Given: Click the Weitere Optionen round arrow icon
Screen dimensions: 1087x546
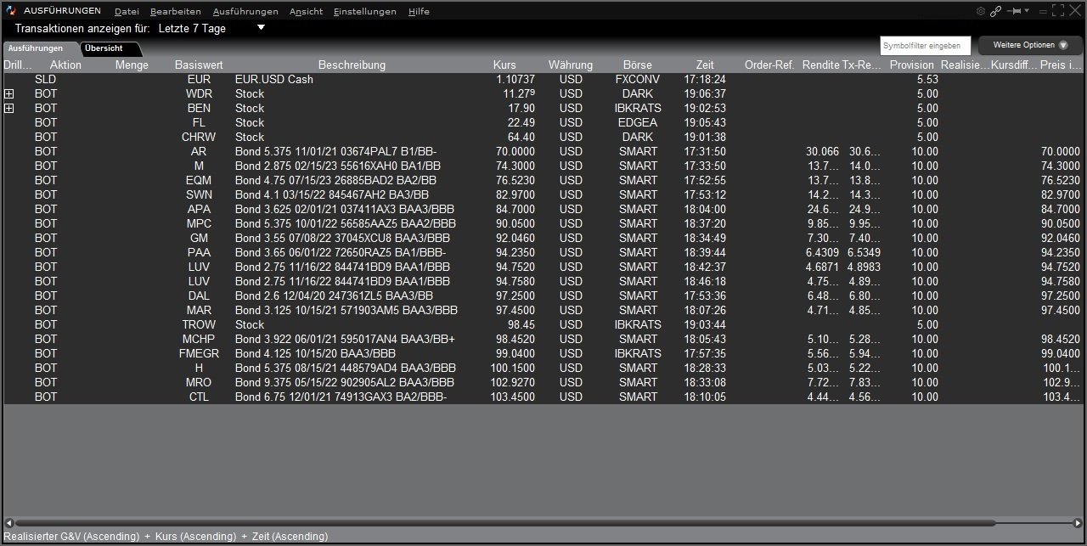Looking at the screenshot, I should click(x=1063, y=45).
